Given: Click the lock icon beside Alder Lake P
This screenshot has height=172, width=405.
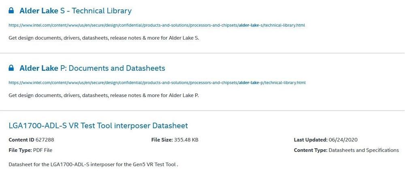Looking at the screenshot, I should pos(11,68).
